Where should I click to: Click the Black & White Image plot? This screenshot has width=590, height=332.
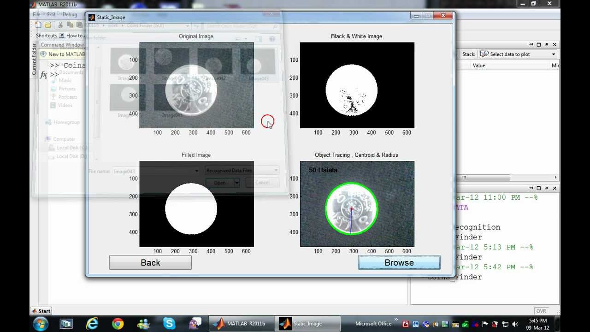click(357, 85)
